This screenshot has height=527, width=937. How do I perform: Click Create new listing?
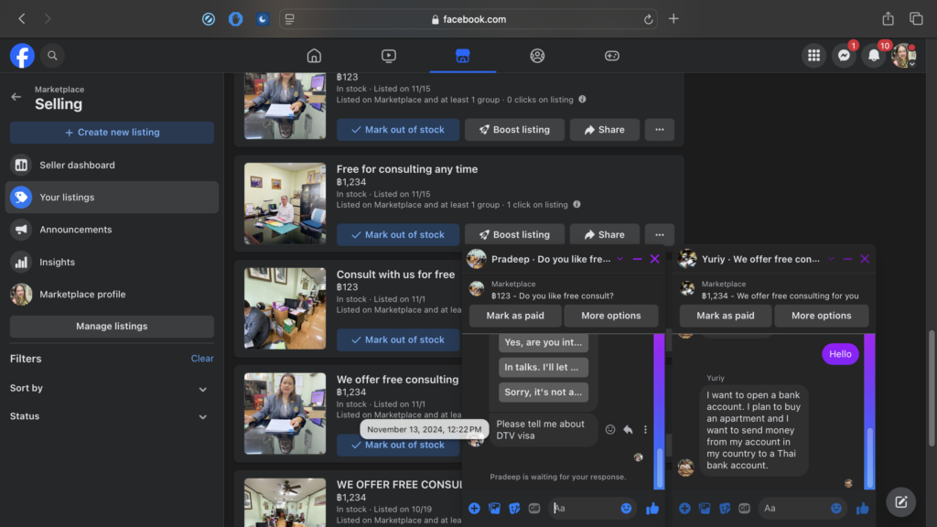tap(112, 132)
